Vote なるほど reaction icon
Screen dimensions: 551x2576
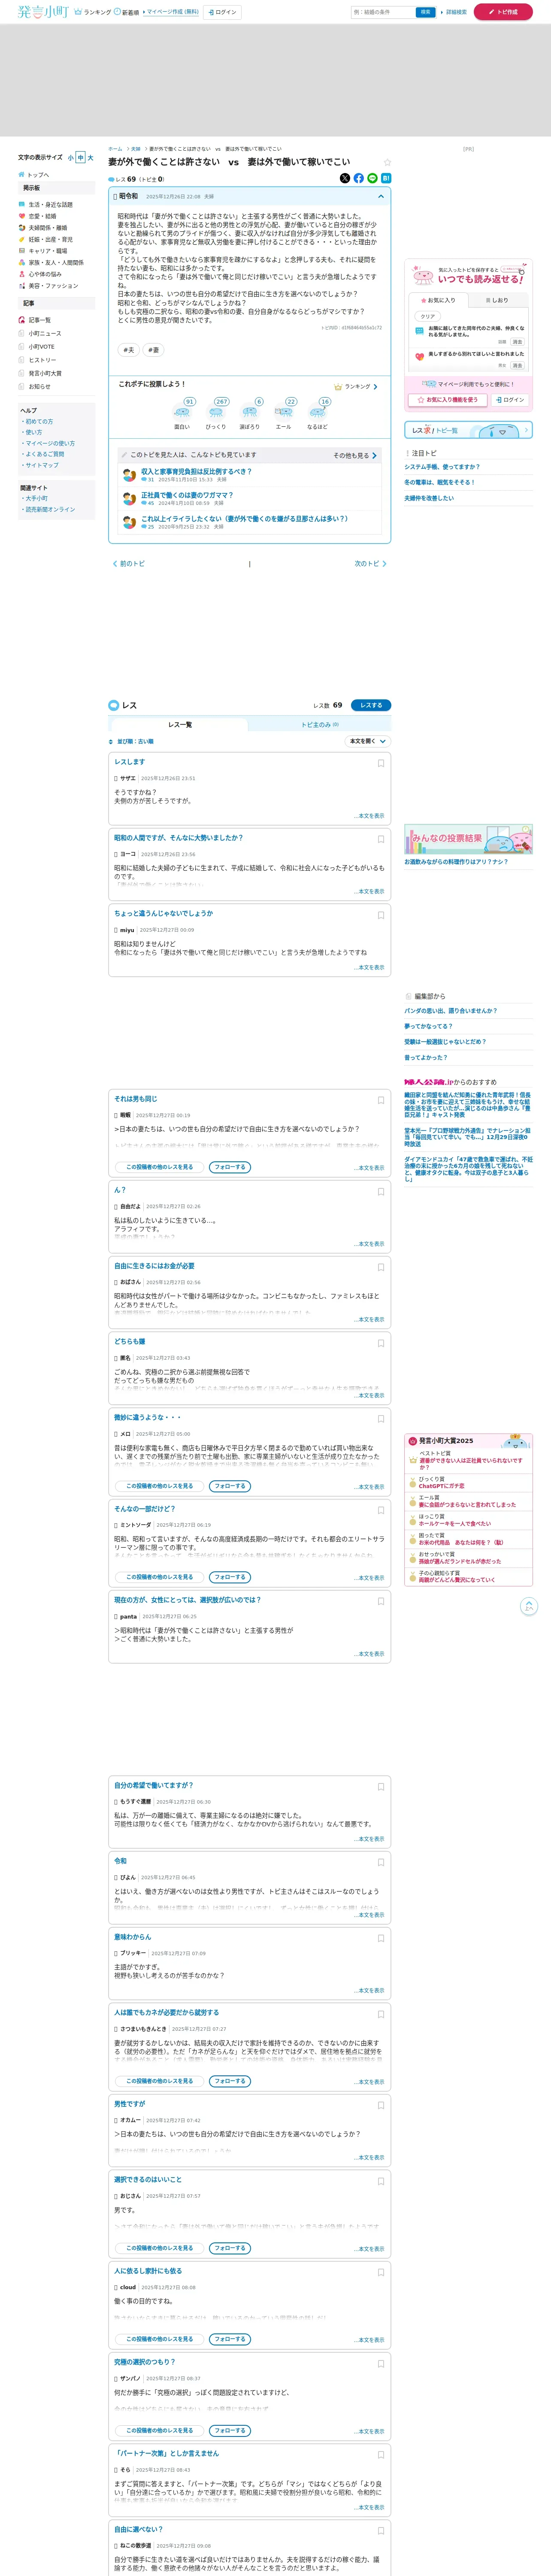click(318, 411)
